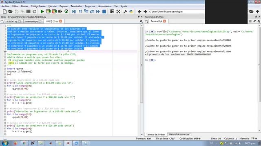
Task: Open the terminal options magnifier icon
Action: point(259,21)
